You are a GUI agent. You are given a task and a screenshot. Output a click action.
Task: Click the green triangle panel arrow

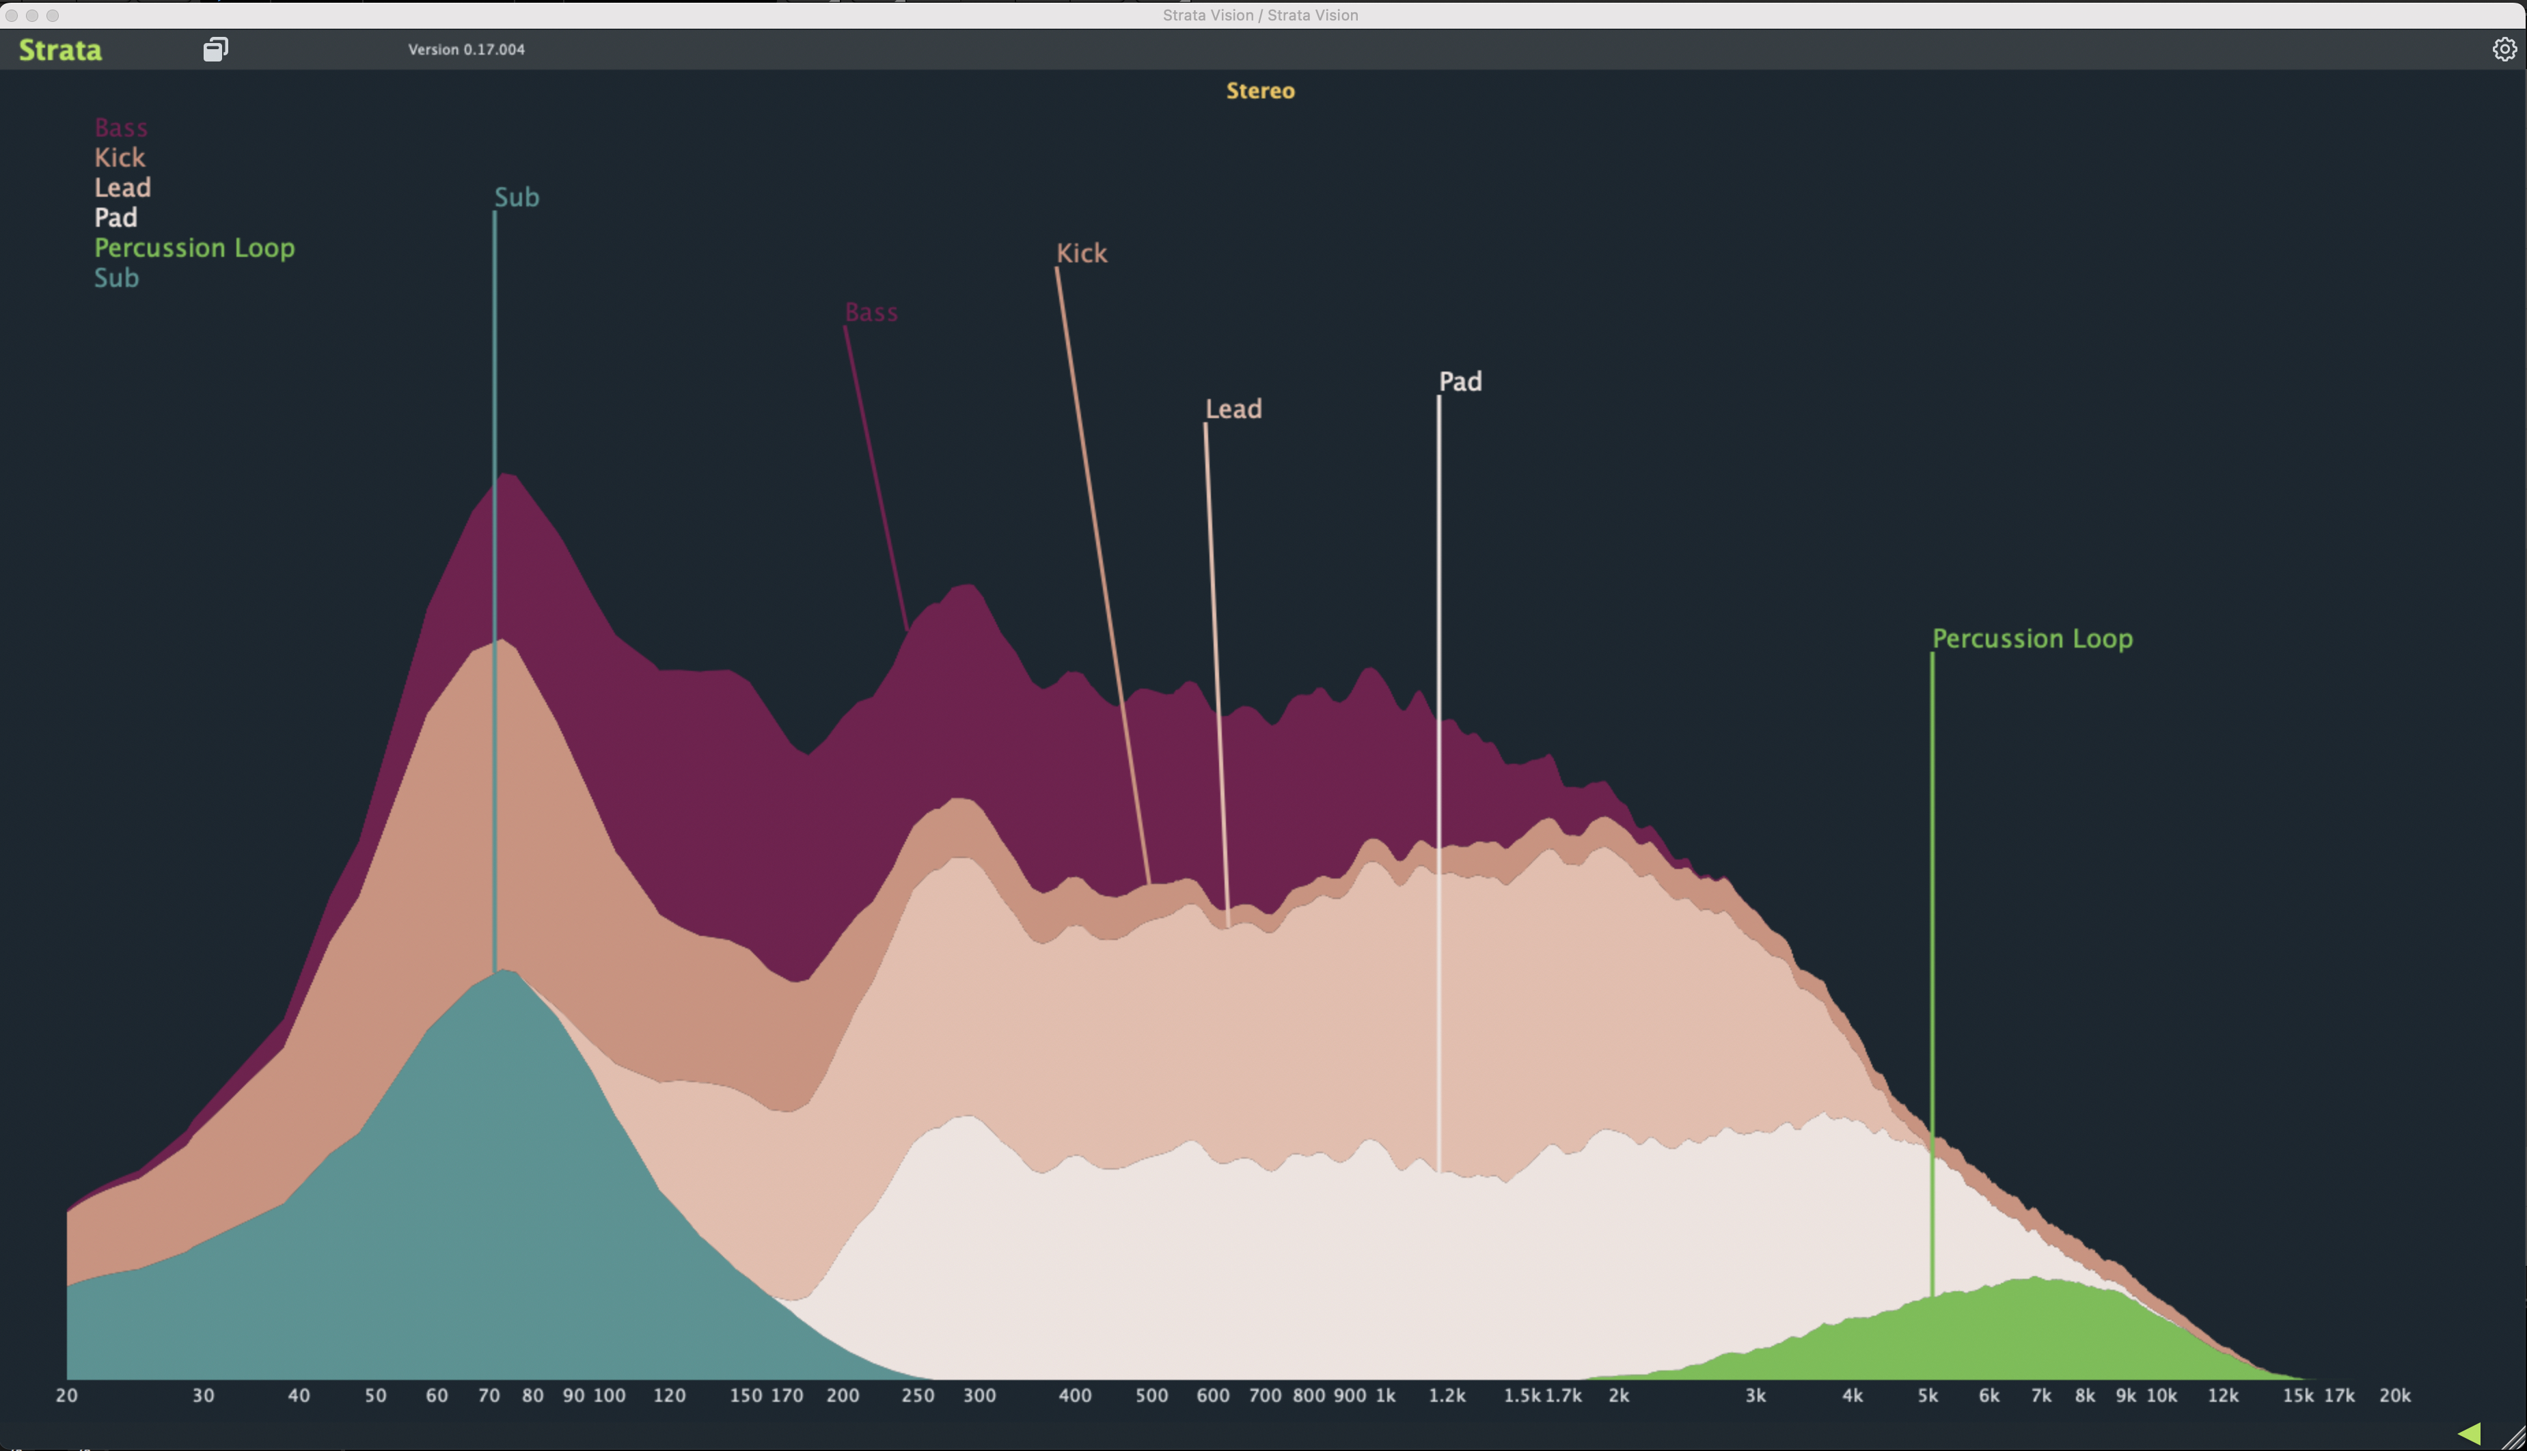pyautogui.click(x=2468, y=1433)
